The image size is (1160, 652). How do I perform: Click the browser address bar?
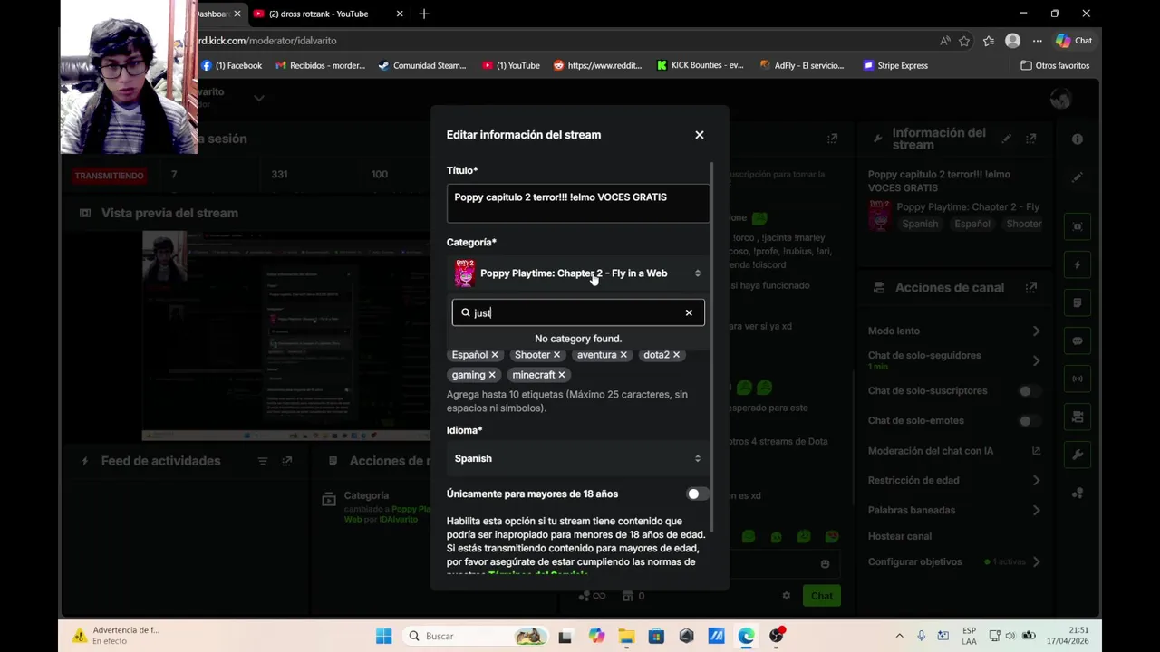(x=562, y=41)
